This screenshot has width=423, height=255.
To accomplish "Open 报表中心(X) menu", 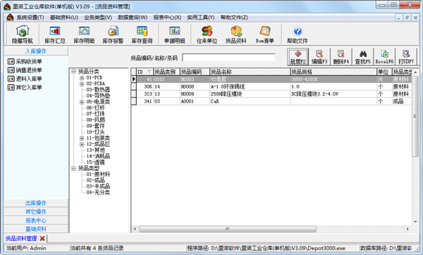I will click(167, 18).
